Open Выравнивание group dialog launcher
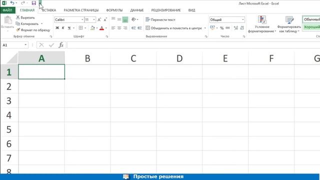The image size is (320, 180). (x=206, y=36)
